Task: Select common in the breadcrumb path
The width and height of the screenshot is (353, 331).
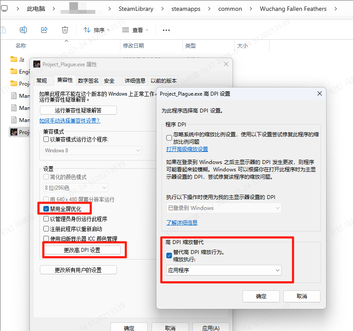Action: pos(230,9)
